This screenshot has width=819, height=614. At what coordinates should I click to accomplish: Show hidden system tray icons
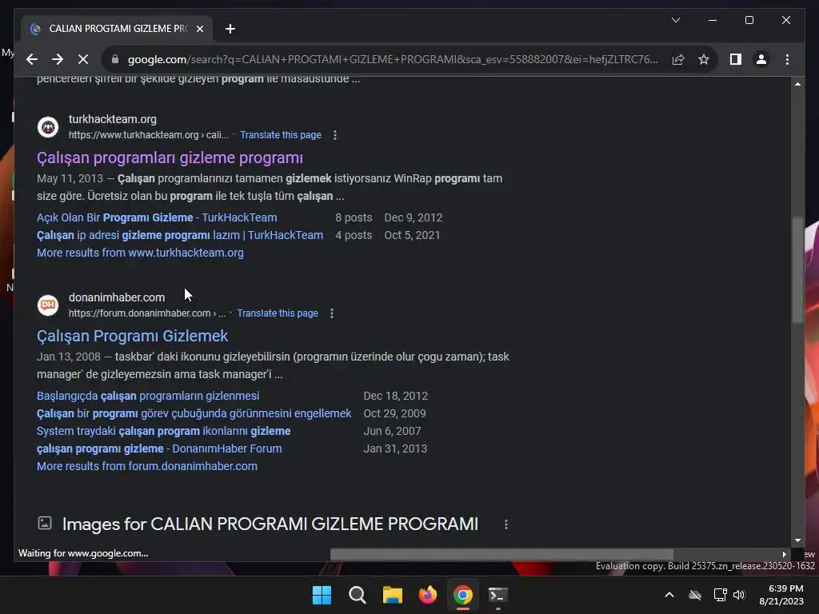tap(669, 595)
